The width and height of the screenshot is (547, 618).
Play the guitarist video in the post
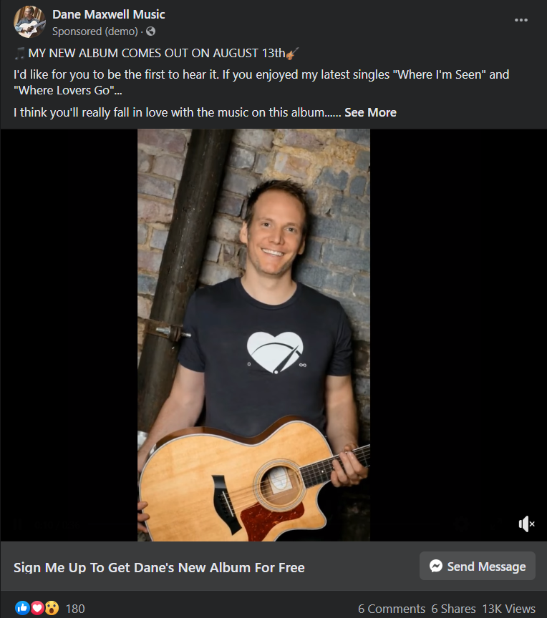coord(253,335)
